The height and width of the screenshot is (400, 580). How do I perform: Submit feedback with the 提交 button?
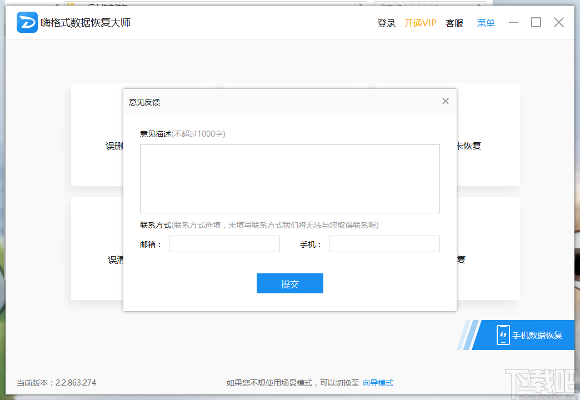point(290,283)
